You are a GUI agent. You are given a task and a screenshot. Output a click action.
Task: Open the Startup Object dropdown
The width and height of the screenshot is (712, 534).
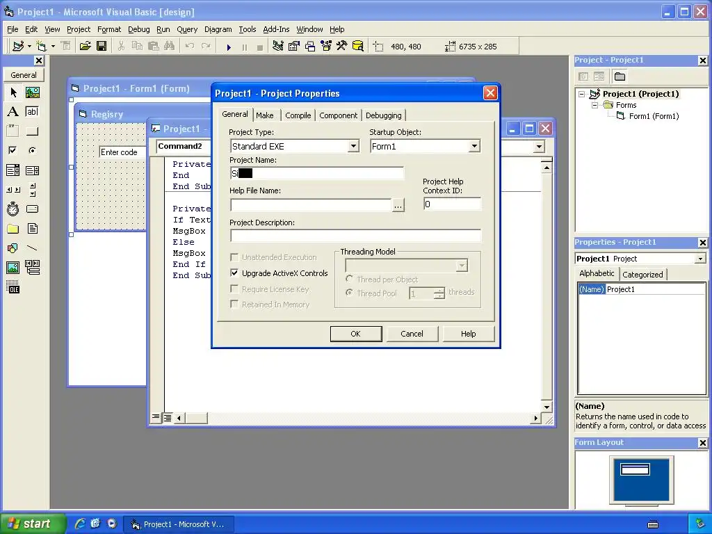coord(474,146)
